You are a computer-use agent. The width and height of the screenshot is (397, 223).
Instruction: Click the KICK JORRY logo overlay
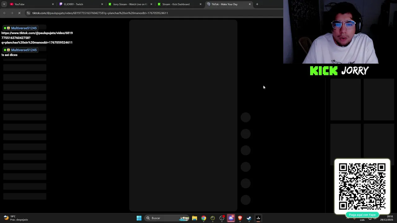pyautogui.click(x=339, y=71)
